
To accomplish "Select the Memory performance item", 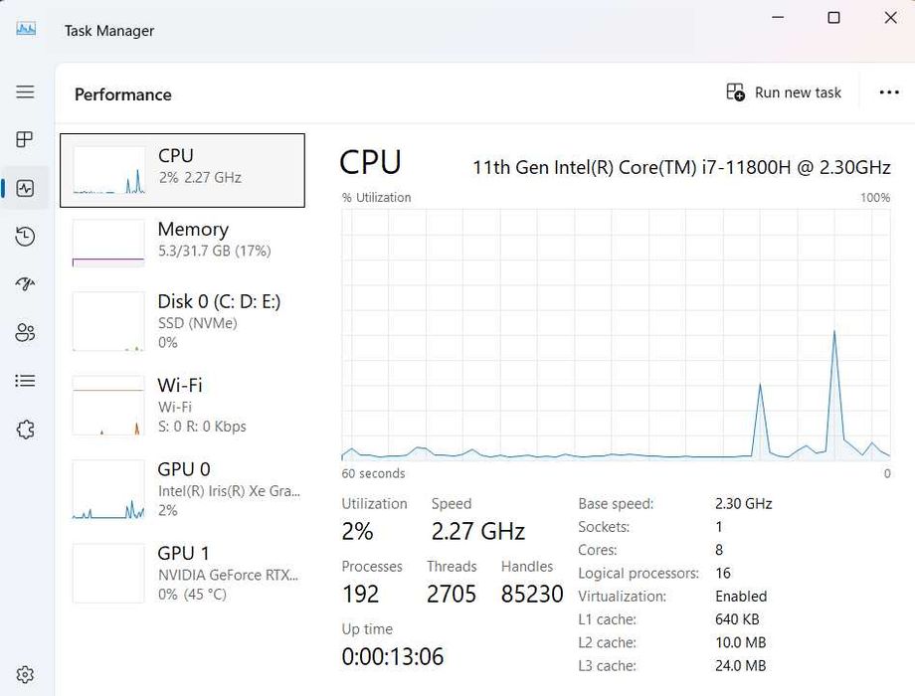I will point(182,243).
